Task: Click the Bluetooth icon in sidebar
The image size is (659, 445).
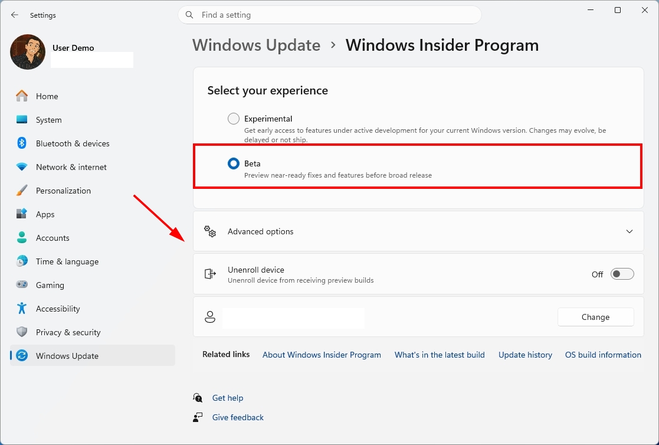Action: [x=22, y=143]
